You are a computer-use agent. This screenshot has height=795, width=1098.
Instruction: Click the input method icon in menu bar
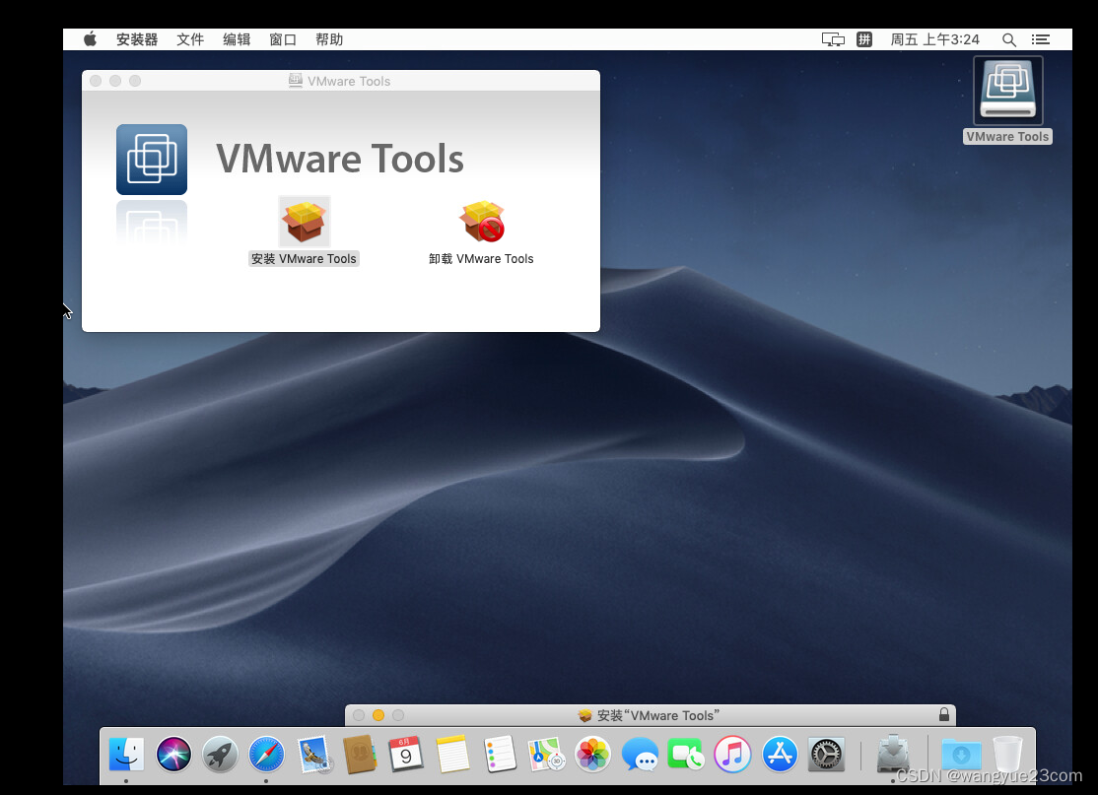click(864, 39)
